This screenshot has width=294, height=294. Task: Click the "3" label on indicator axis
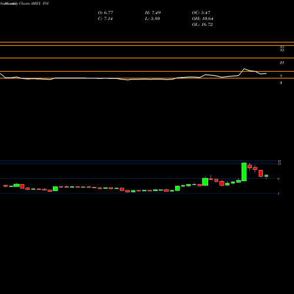(281, 83)
